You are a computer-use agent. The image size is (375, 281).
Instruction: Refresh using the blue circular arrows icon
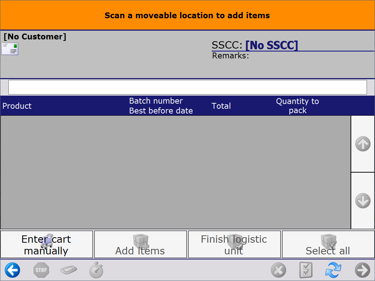[x=333, y=270]
